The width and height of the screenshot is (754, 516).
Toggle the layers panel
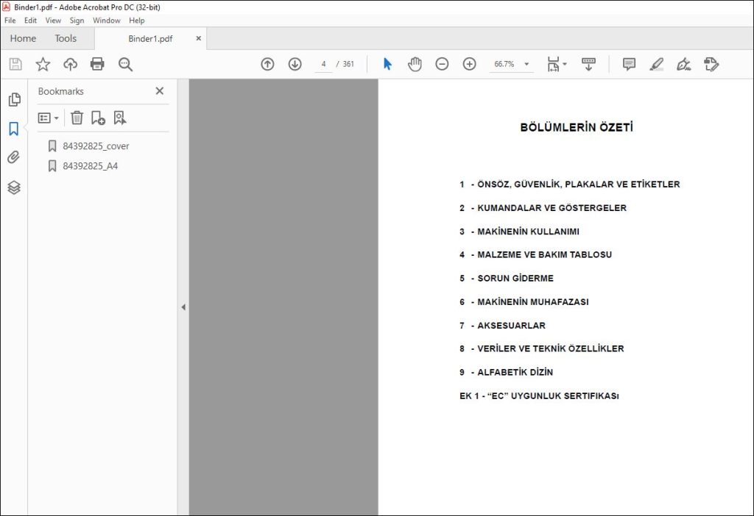point(14,187)
